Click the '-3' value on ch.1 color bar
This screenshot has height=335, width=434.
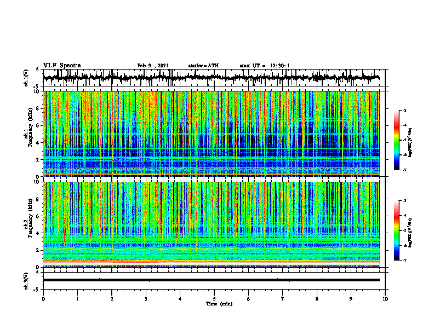coord(404,110)
